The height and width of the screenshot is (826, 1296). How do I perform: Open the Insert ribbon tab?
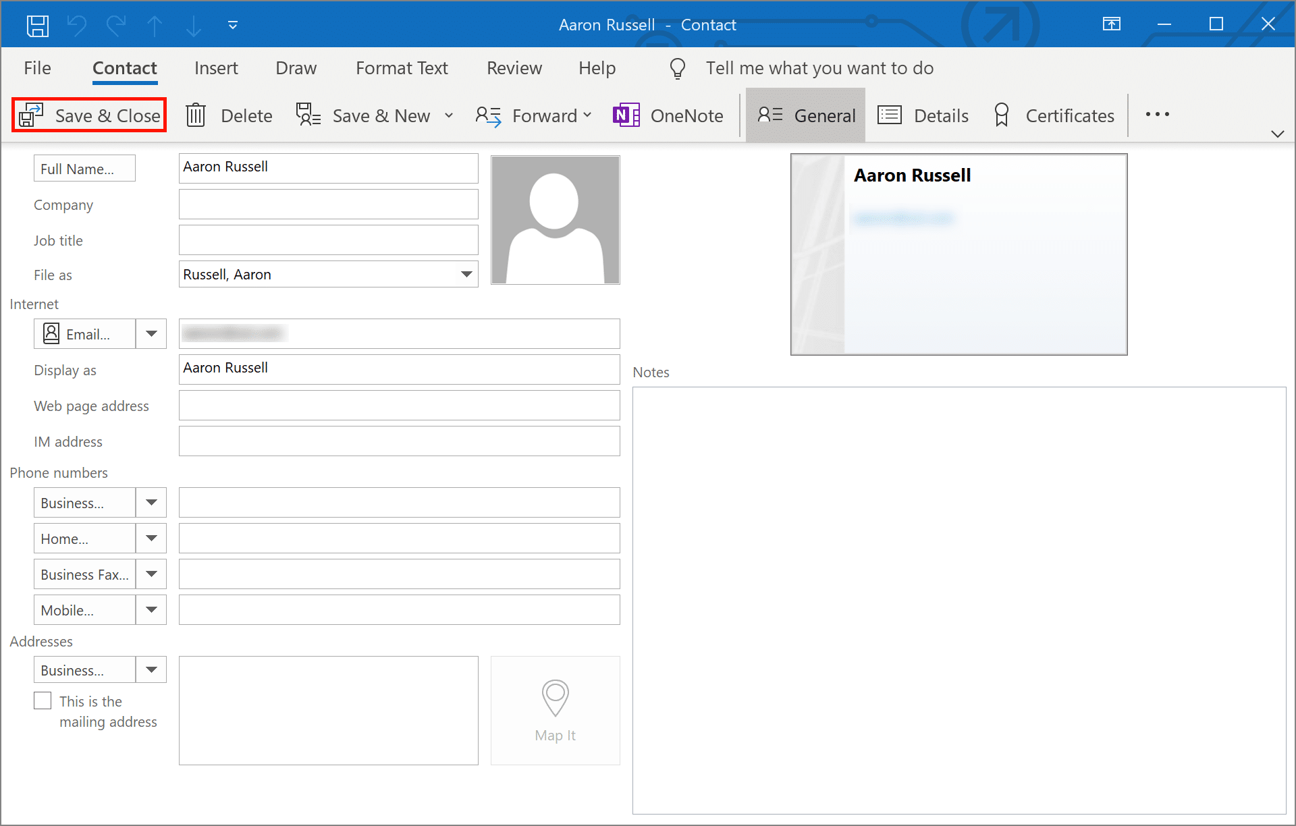[215, 67]
